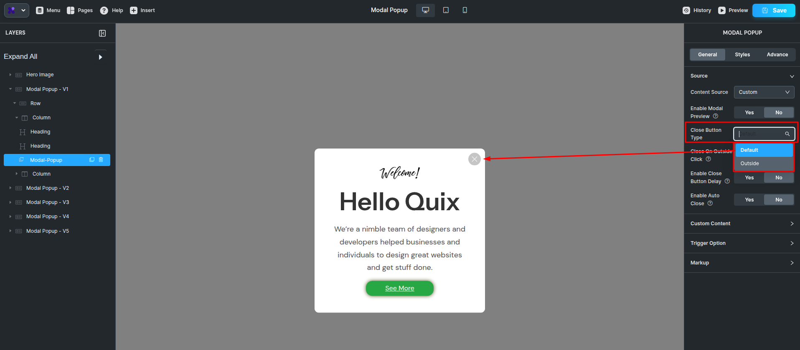
Task: Expand Modal Popup - V5 layer
Action: click(x=10, y=231)
